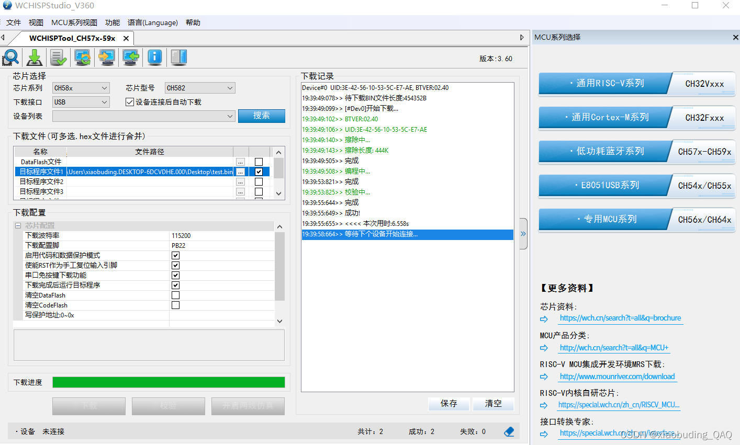Image resolution: width=740 pixels, height=445 pixels.
Task: Open the 芯片型号 CH582 dropdown
Action: pos(200,88)
